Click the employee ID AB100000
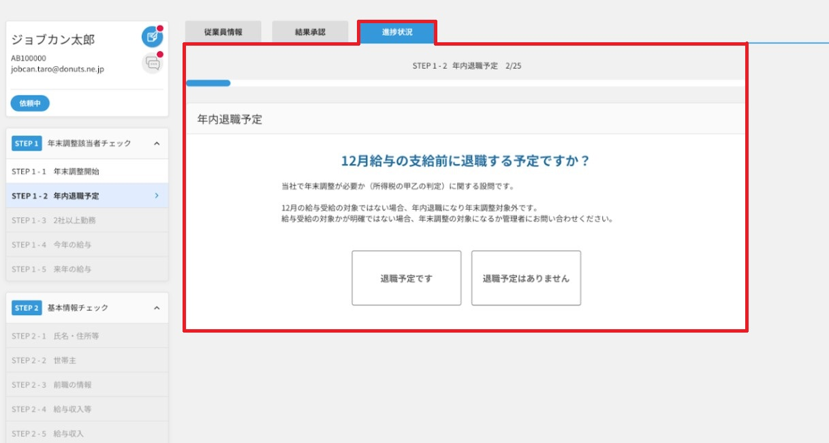This screenshot has height=443, width=829. pyautogui.click(x=29, y=58)
